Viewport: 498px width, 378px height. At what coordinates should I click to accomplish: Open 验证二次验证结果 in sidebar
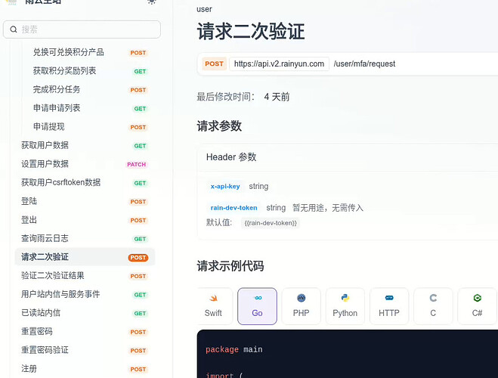pos(53,276)
